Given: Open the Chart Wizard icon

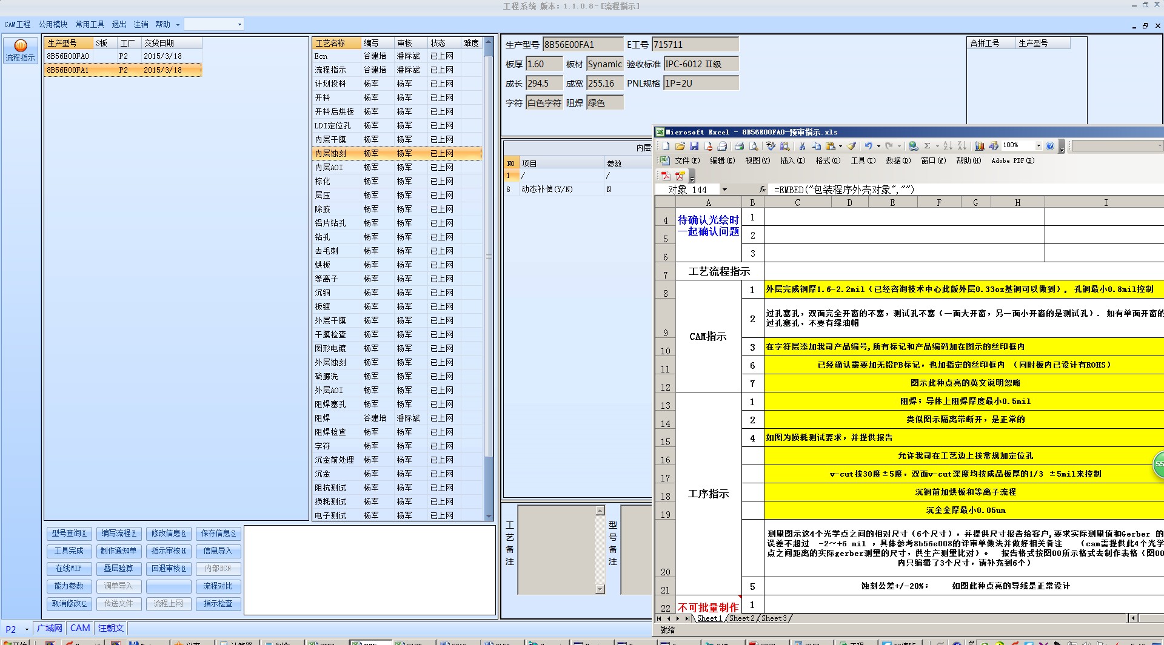Looking at the screenshot, I should coord(979,146).
